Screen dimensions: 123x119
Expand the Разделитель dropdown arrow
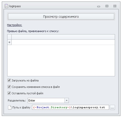67,100
